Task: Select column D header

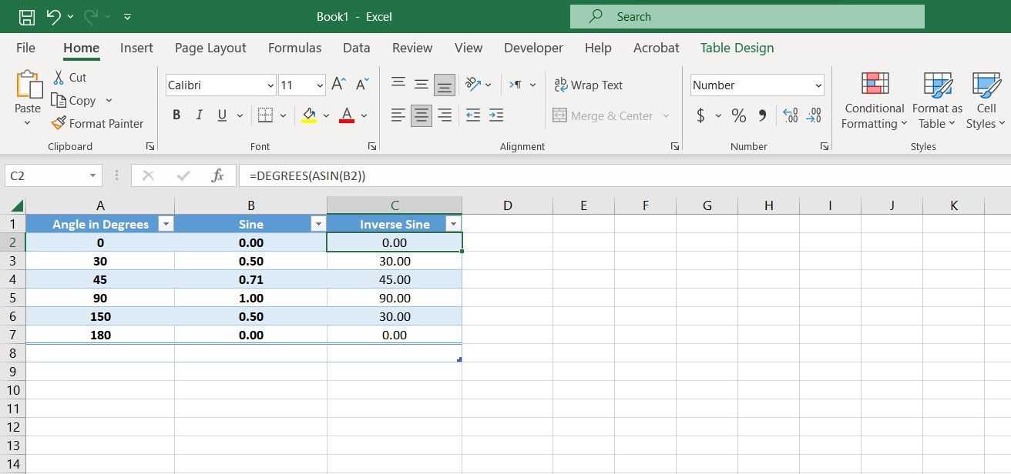Action: point(507,205)
